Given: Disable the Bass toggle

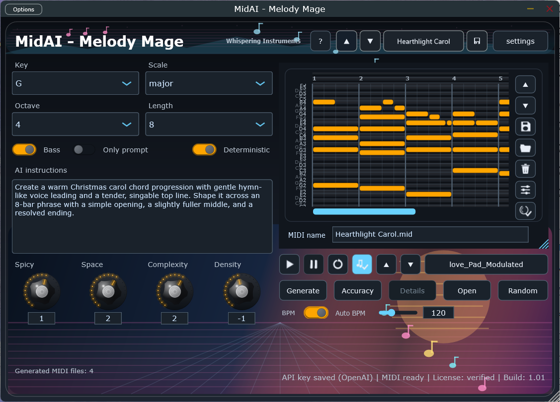Looking at the screenshot, I should pos(24,149).
